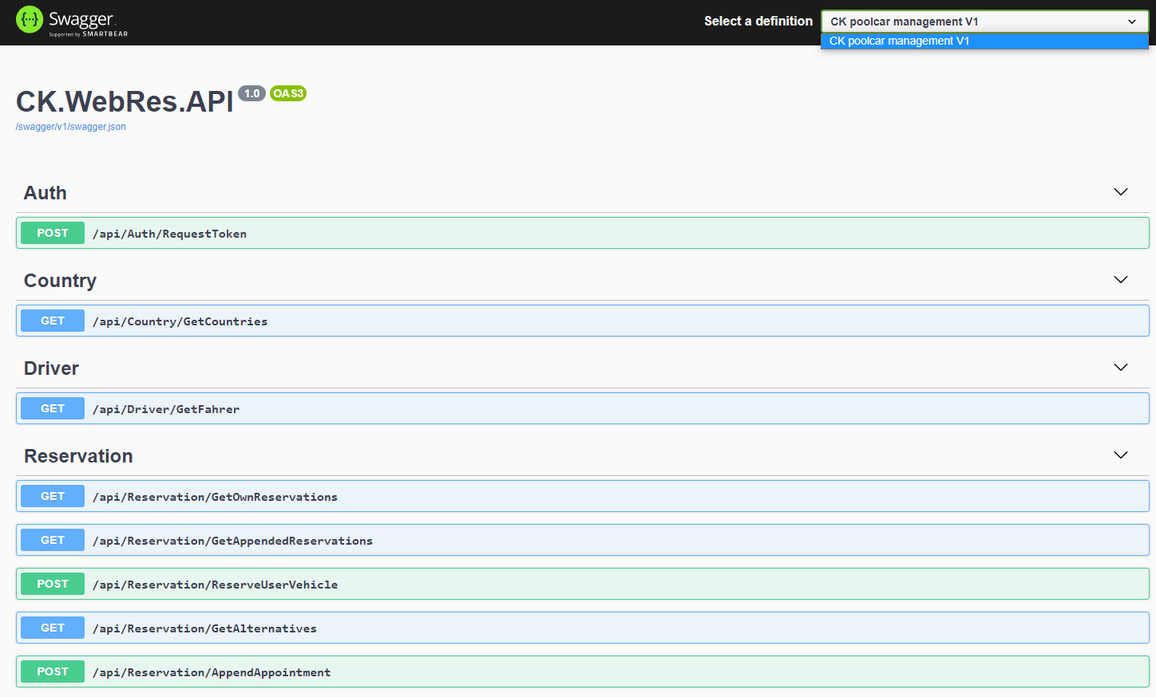Open the Select a definition dropdown
Screen dimensions: 1156x697
click(x=984, y=22)
